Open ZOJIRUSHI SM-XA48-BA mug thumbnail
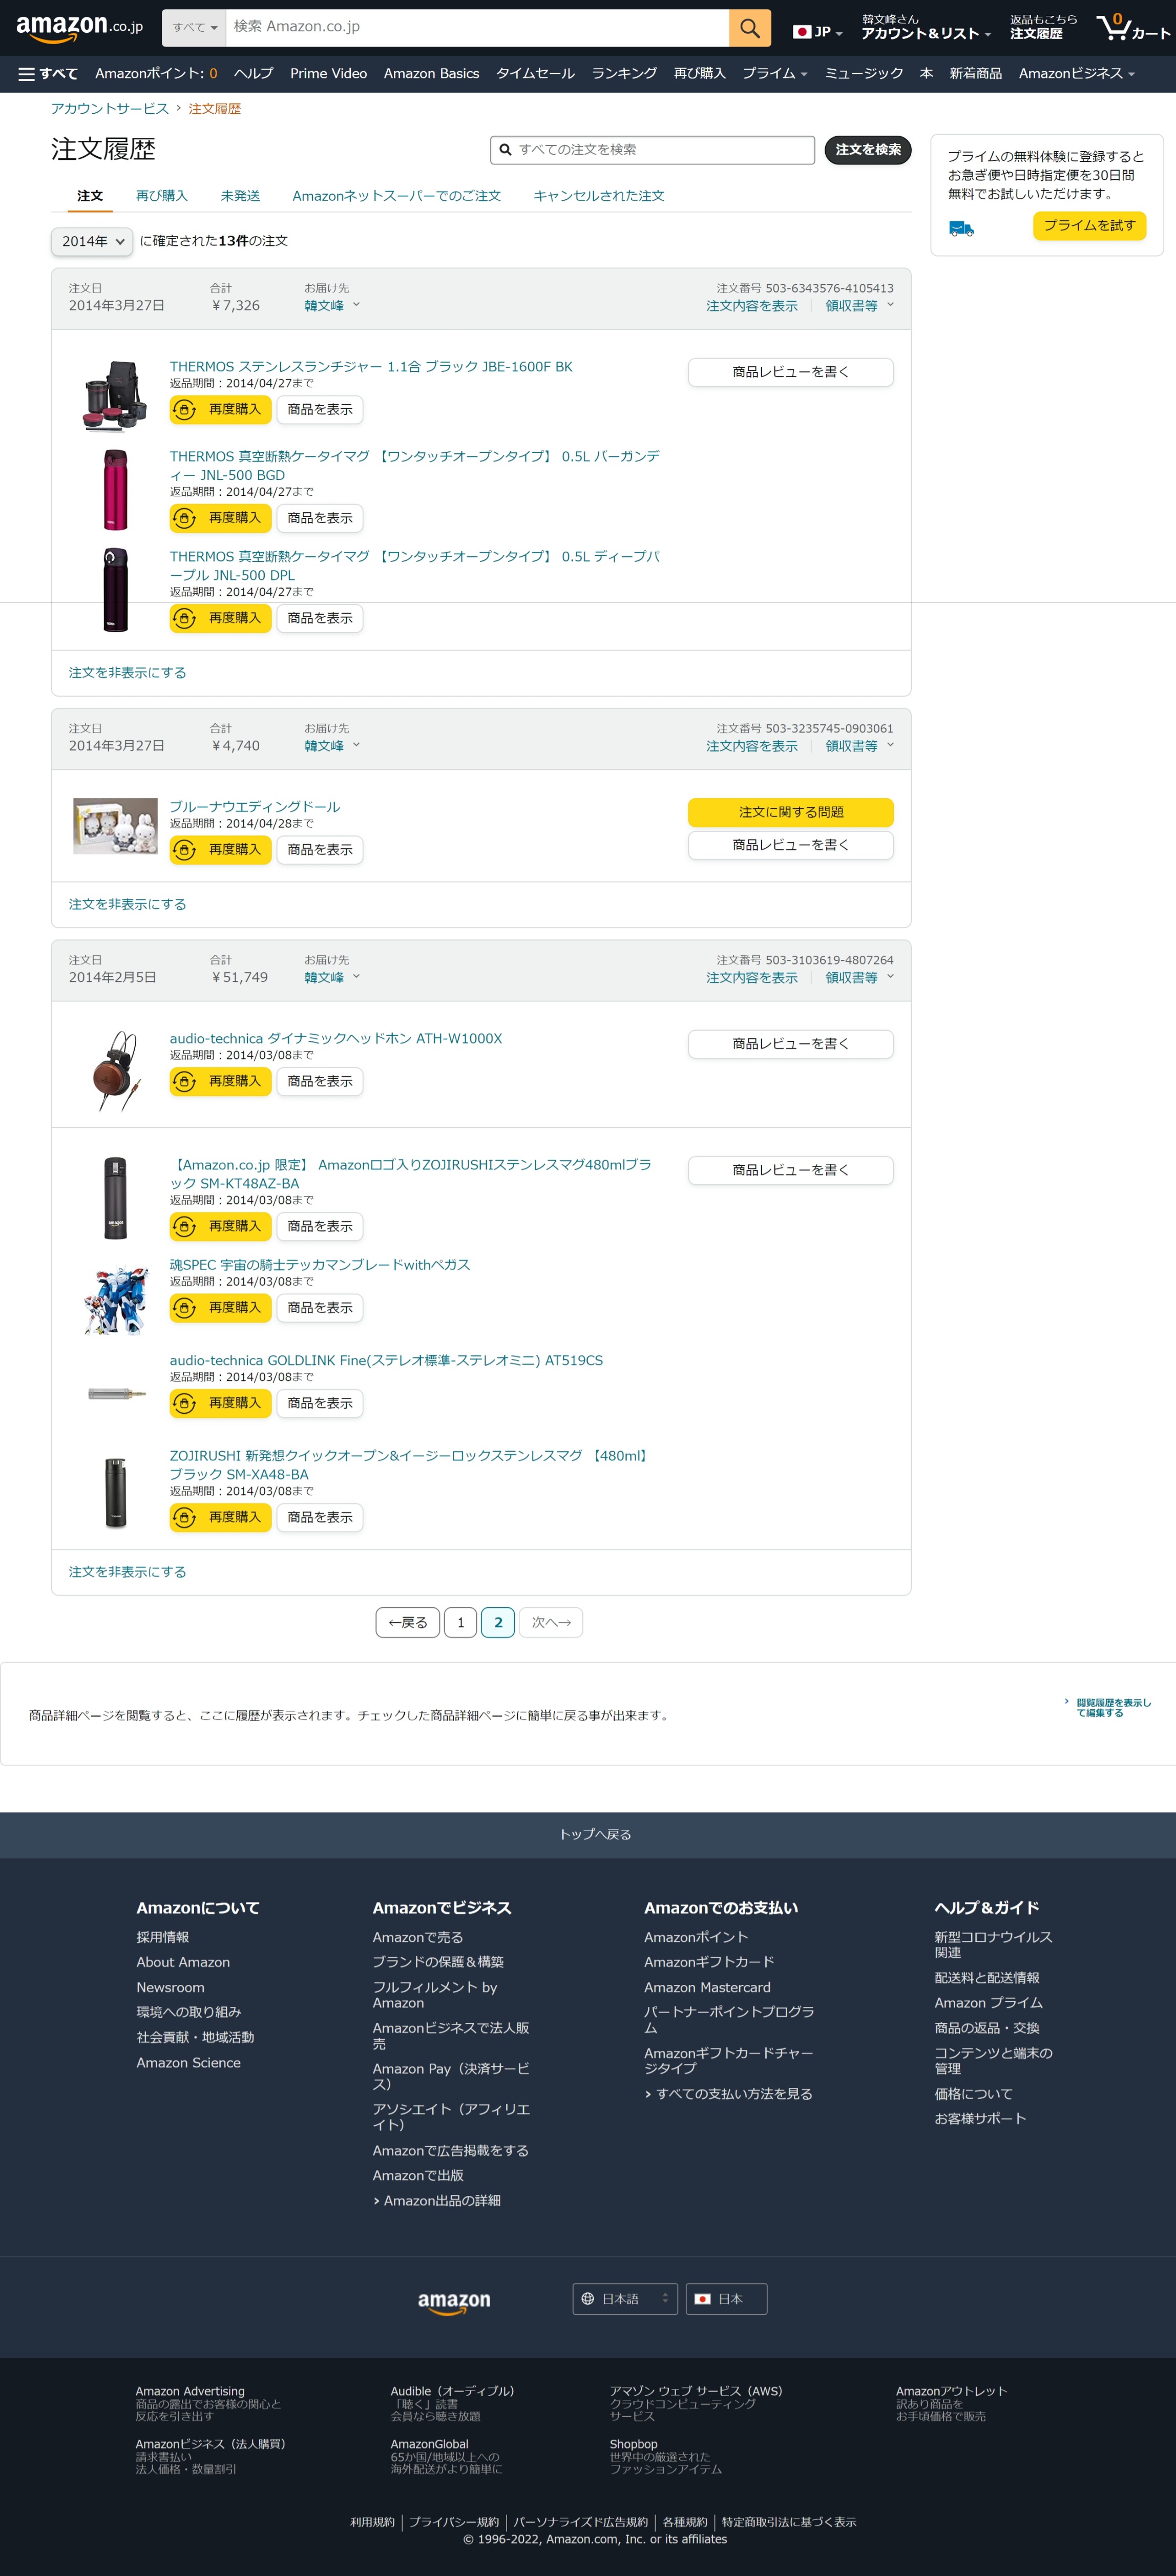This screenshot has width=1176, height=2576. (x=115, y=1493)
